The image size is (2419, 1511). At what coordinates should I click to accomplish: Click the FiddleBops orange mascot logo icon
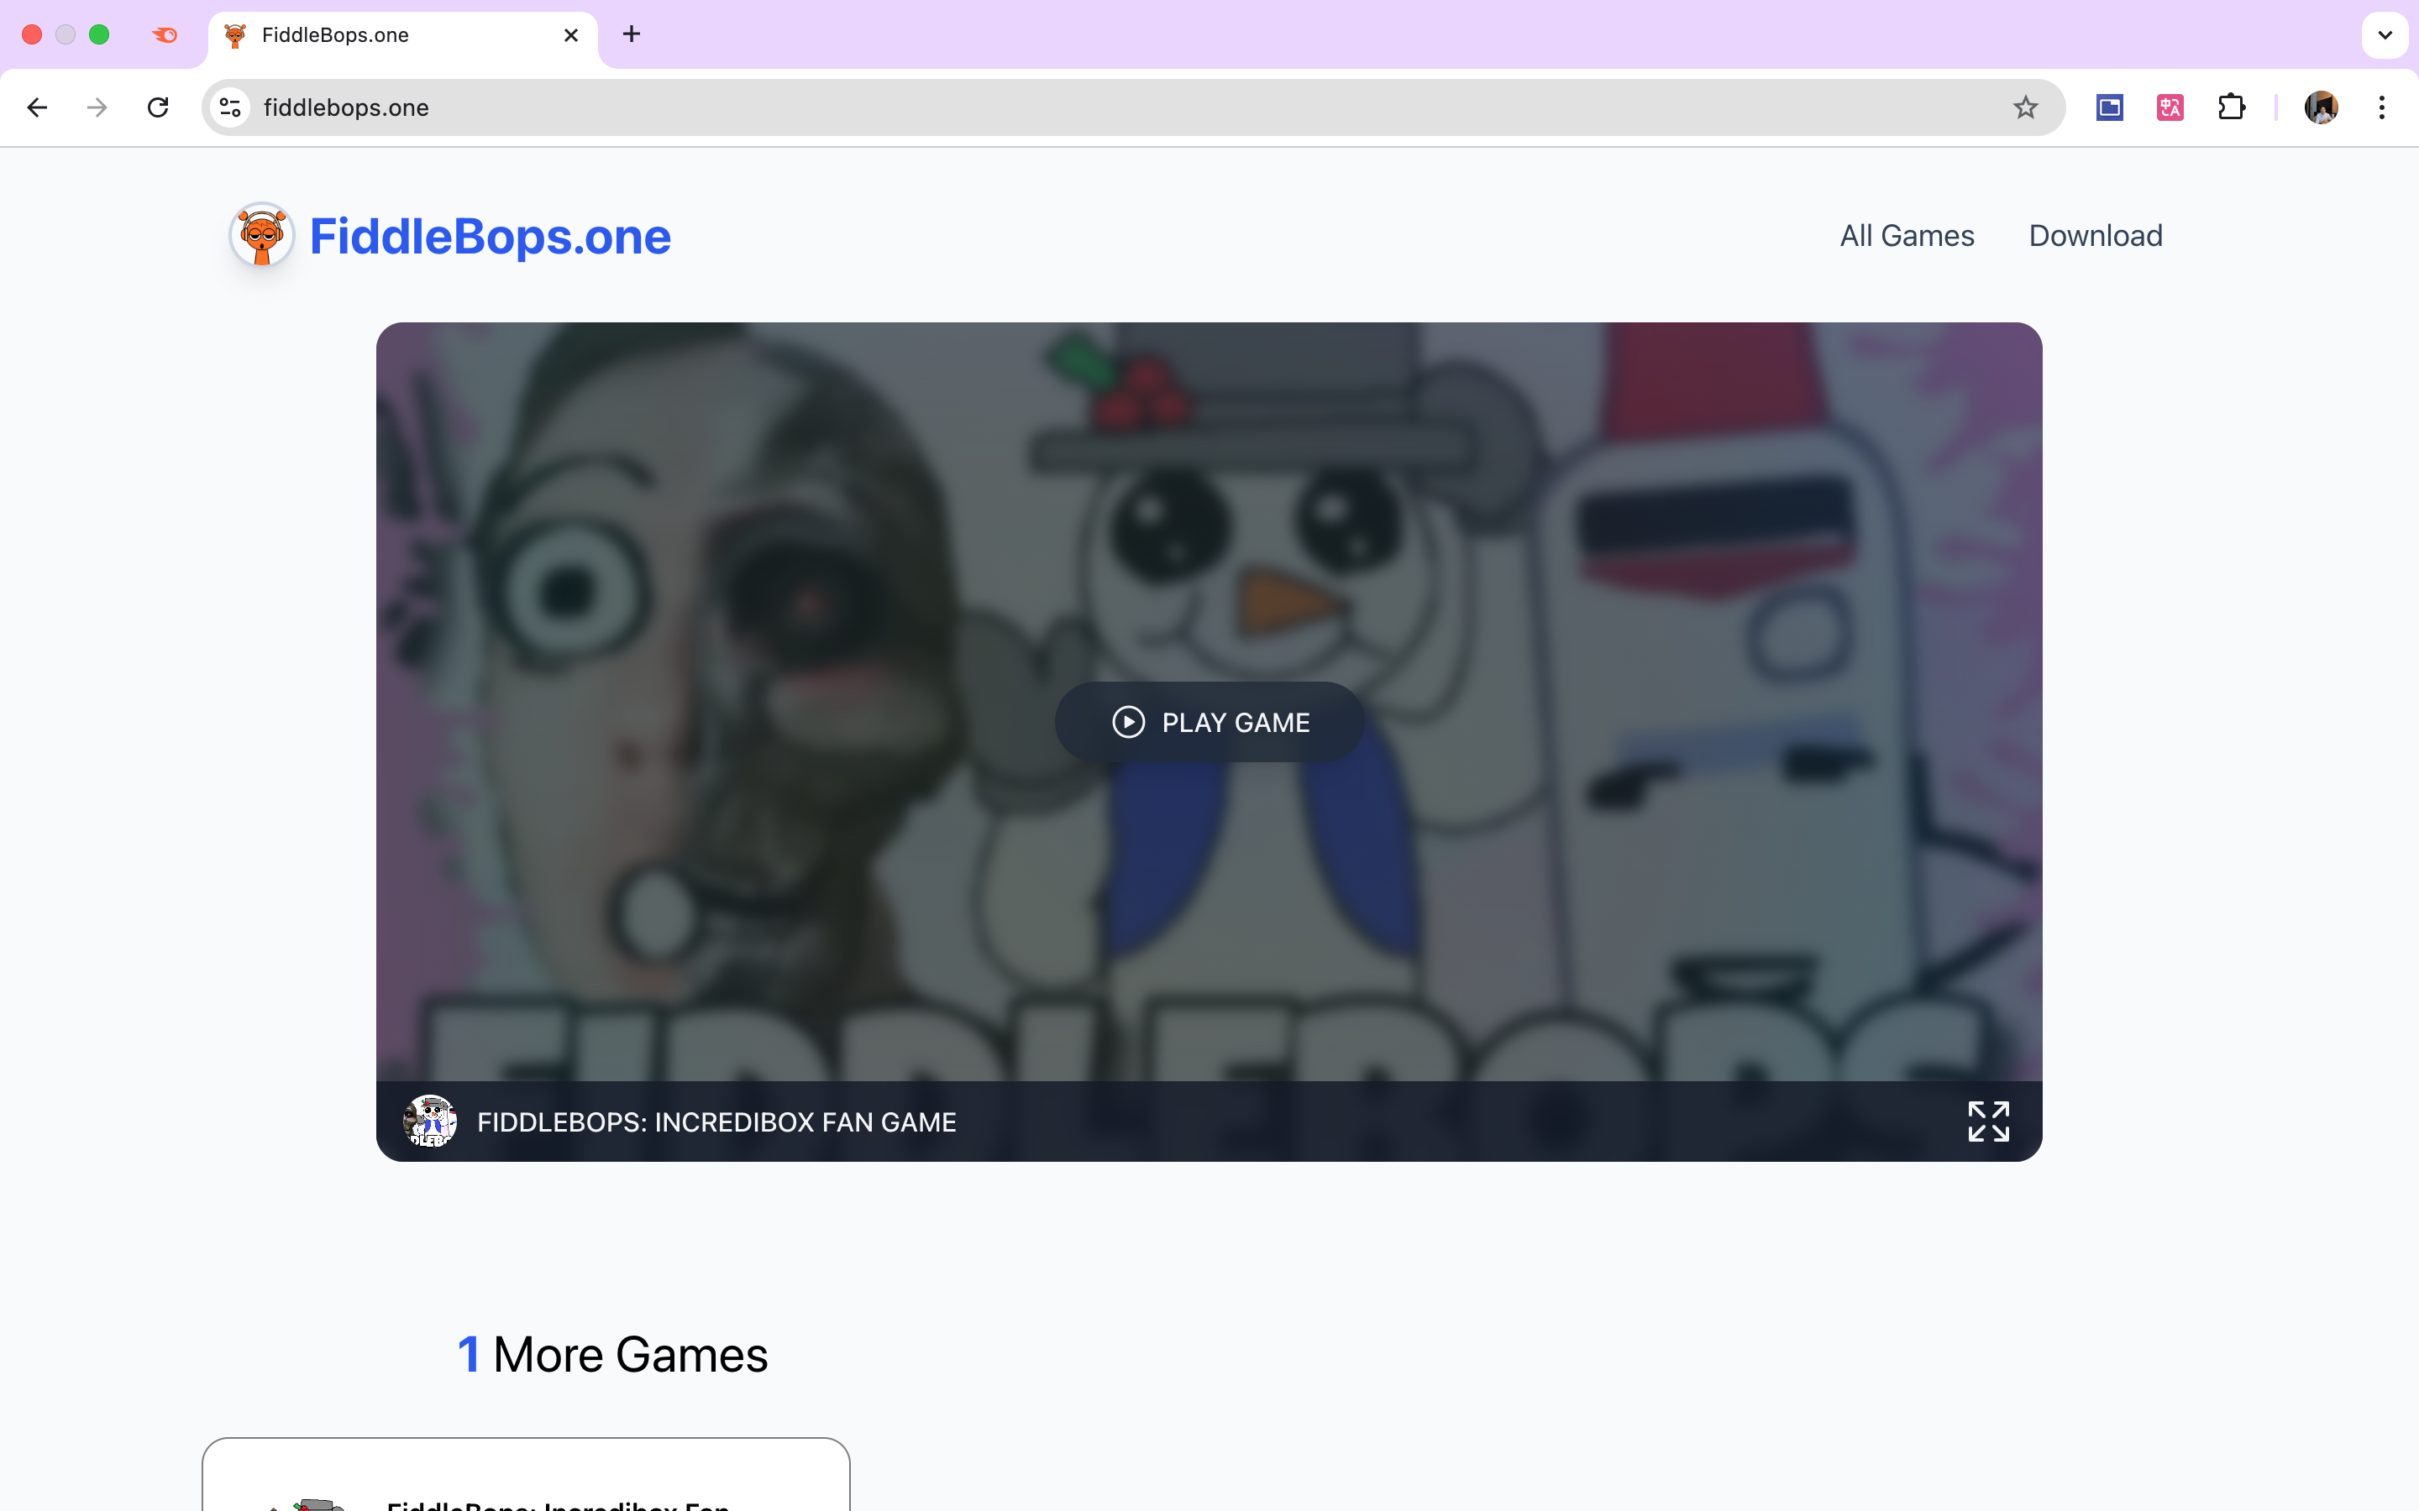pos(262,236)
